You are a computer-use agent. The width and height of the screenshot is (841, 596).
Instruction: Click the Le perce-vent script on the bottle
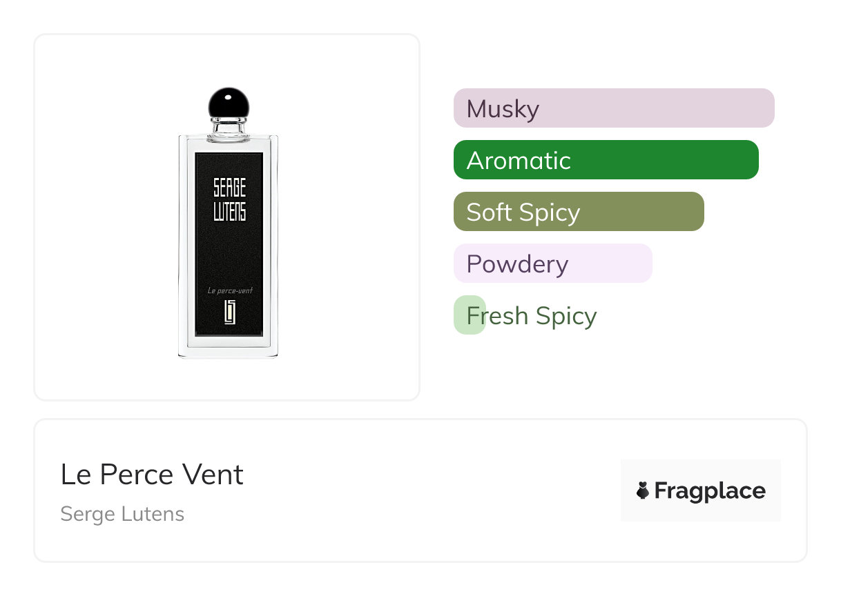230,290
